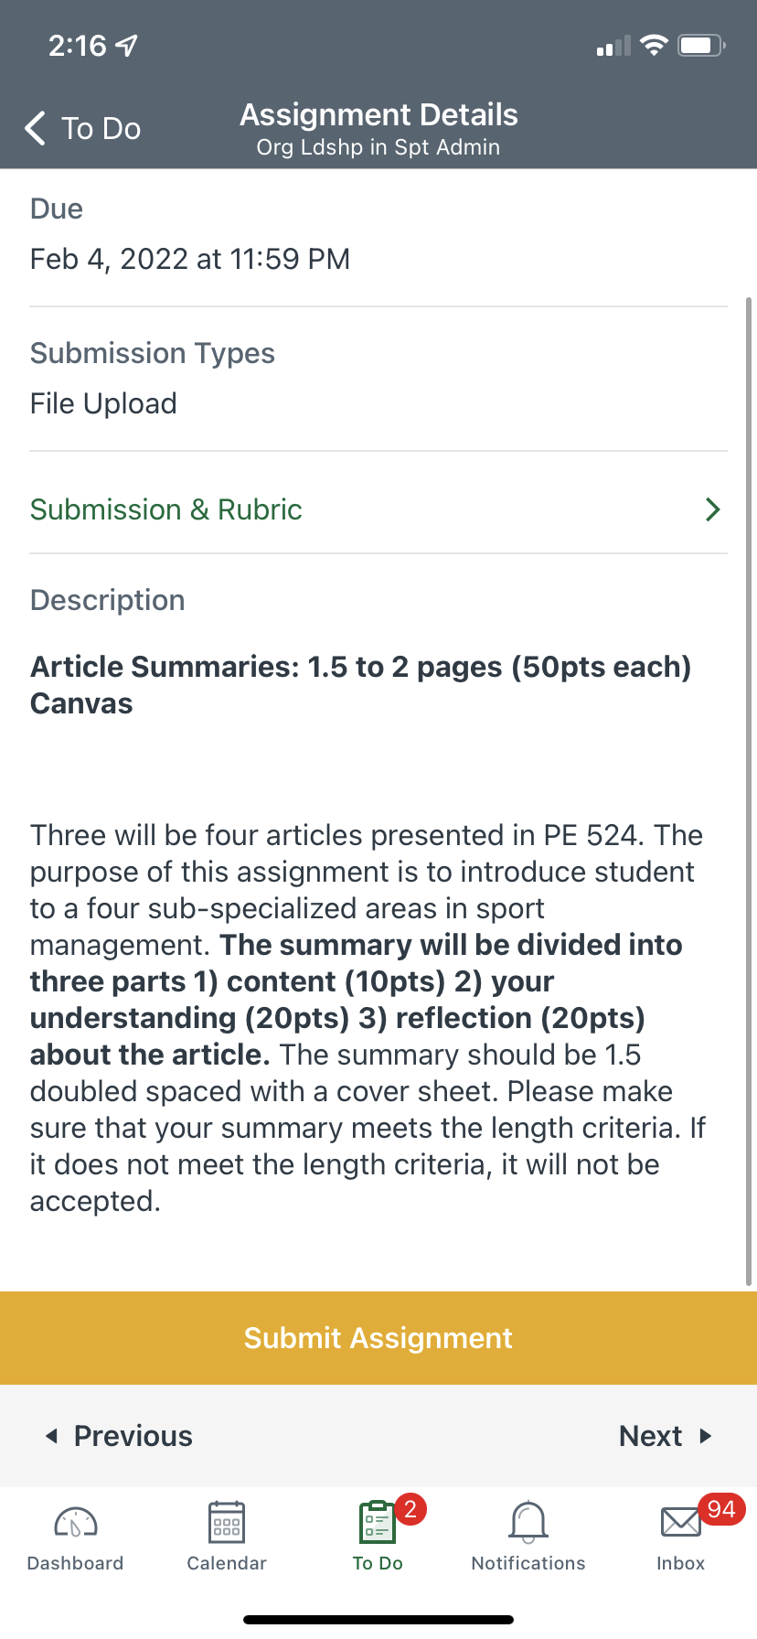Tap the red 94 inbox badge
The width and height of the screenshot is (757, 1639).
[721, 1509]
